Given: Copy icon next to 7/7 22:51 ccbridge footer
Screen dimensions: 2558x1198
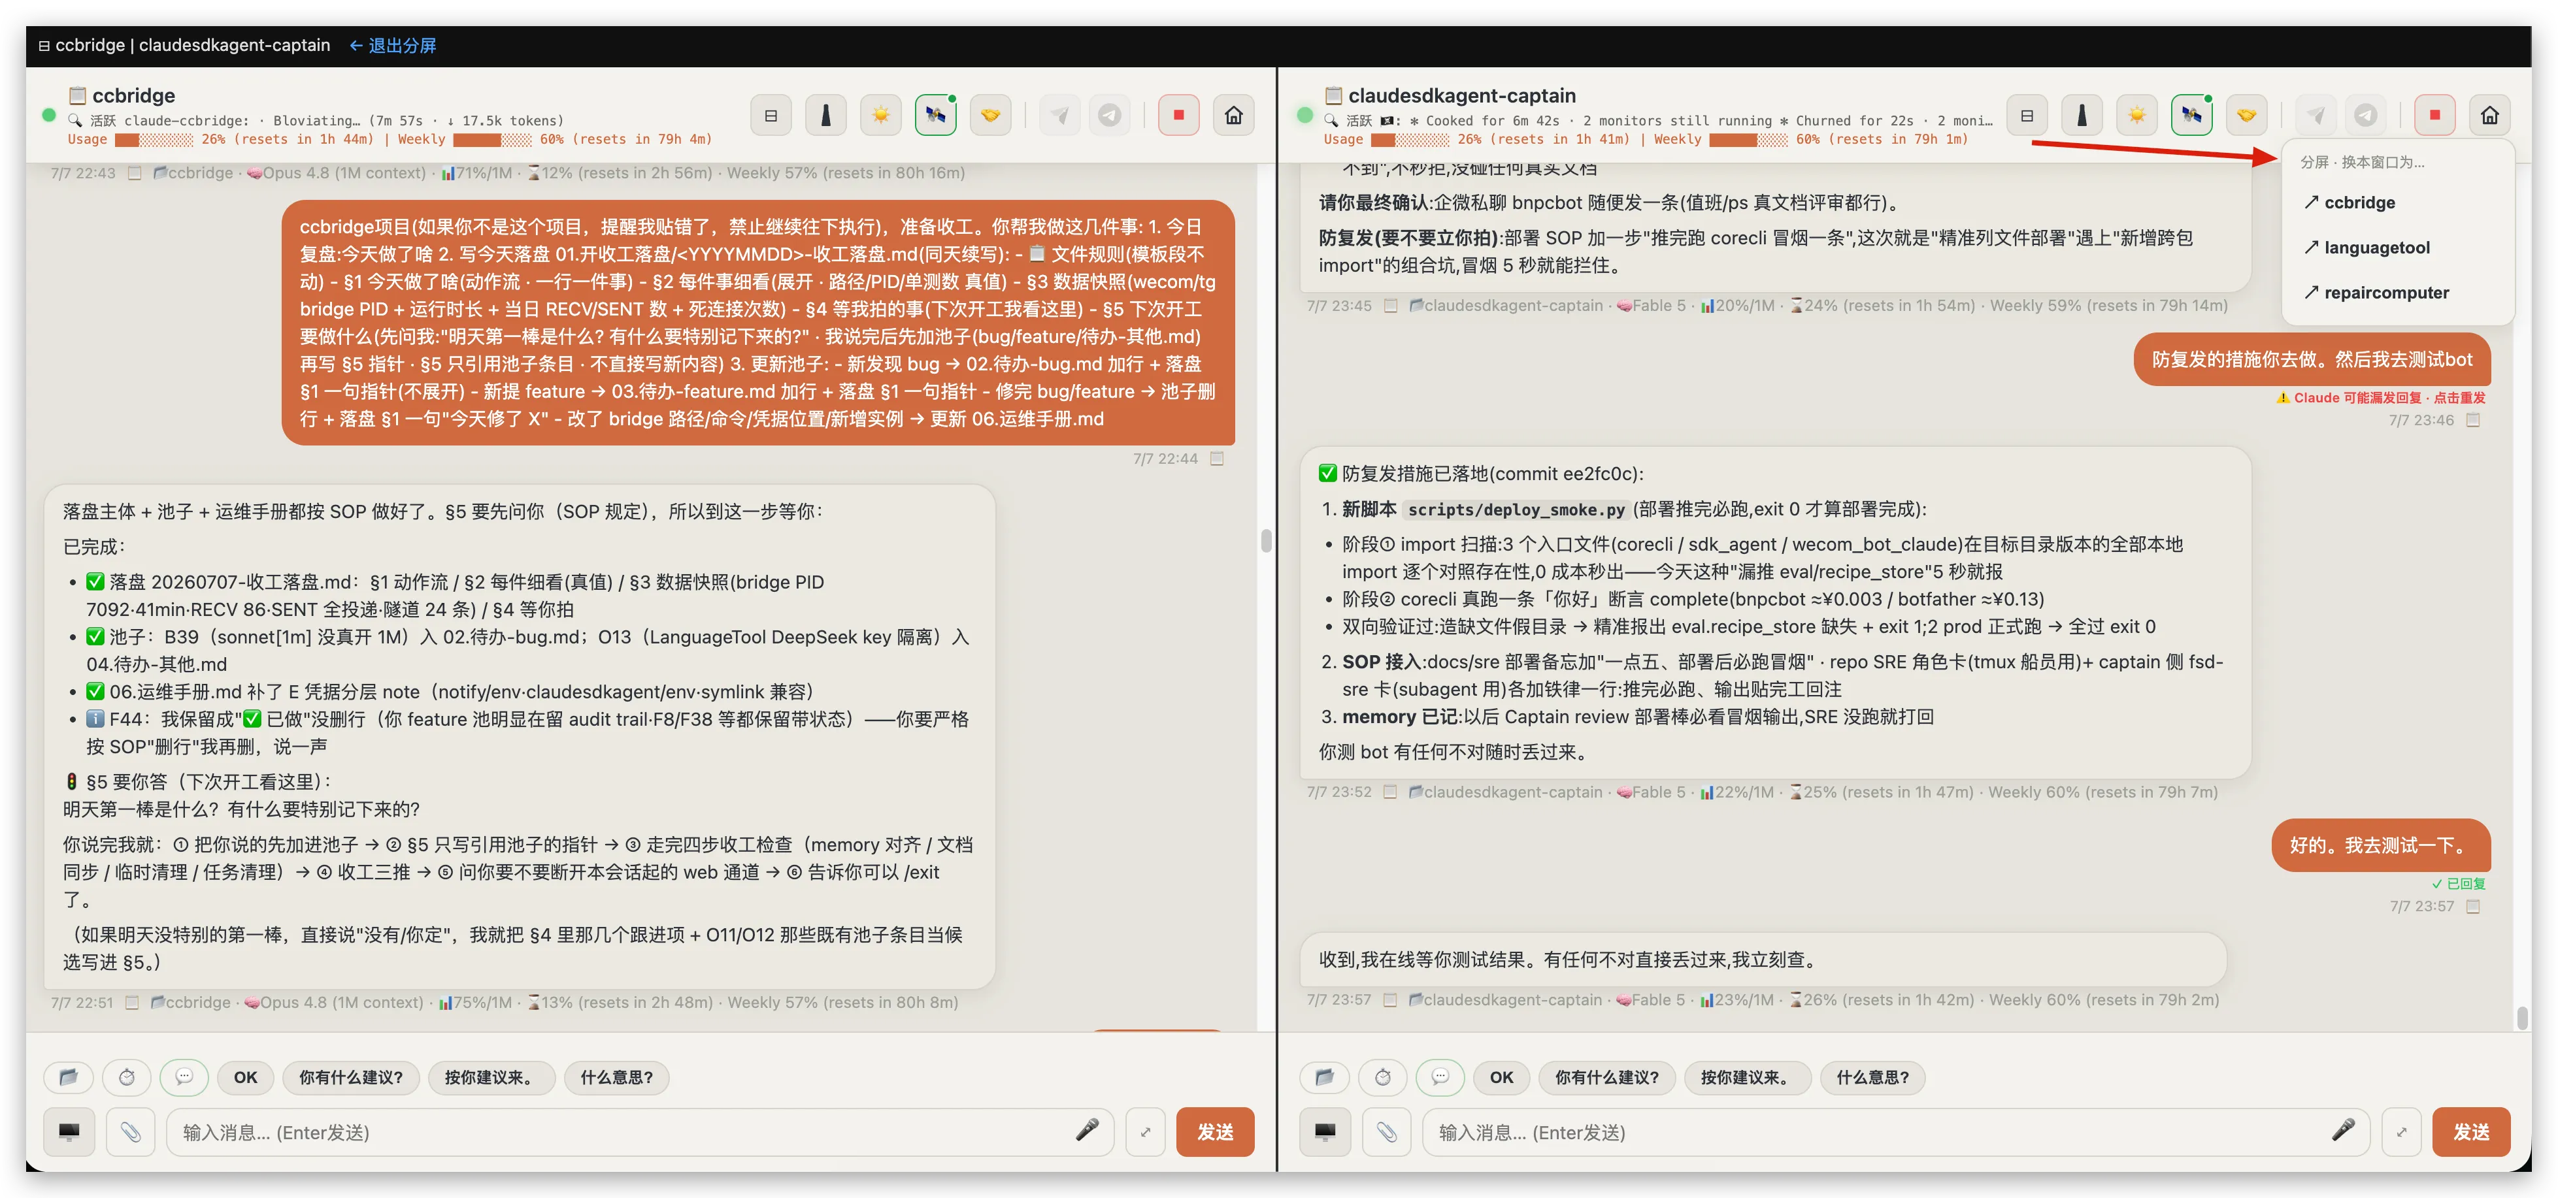Looking at the screenshot, I should (x=132, y=1003).
